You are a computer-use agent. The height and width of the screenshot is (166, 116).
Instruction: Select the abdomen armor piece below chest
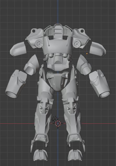pyautogui.click(x=58, y=62)
